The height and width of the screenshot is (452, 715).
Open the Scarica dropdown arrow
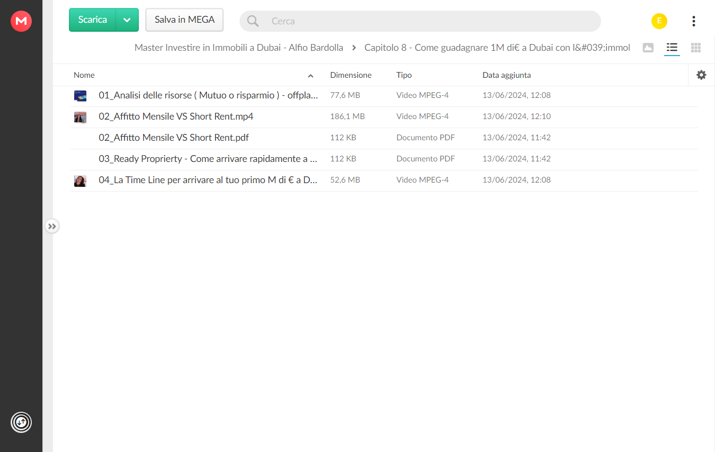[x=127, y=20]
